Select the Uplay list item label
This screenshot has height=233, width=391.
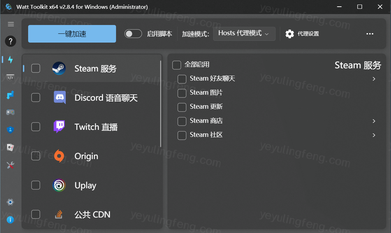[x=85, y=185]
